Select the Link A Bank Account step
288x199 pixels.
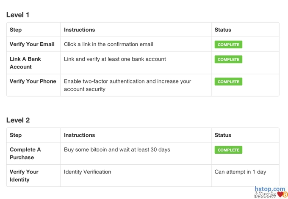(x=25, y=63)
